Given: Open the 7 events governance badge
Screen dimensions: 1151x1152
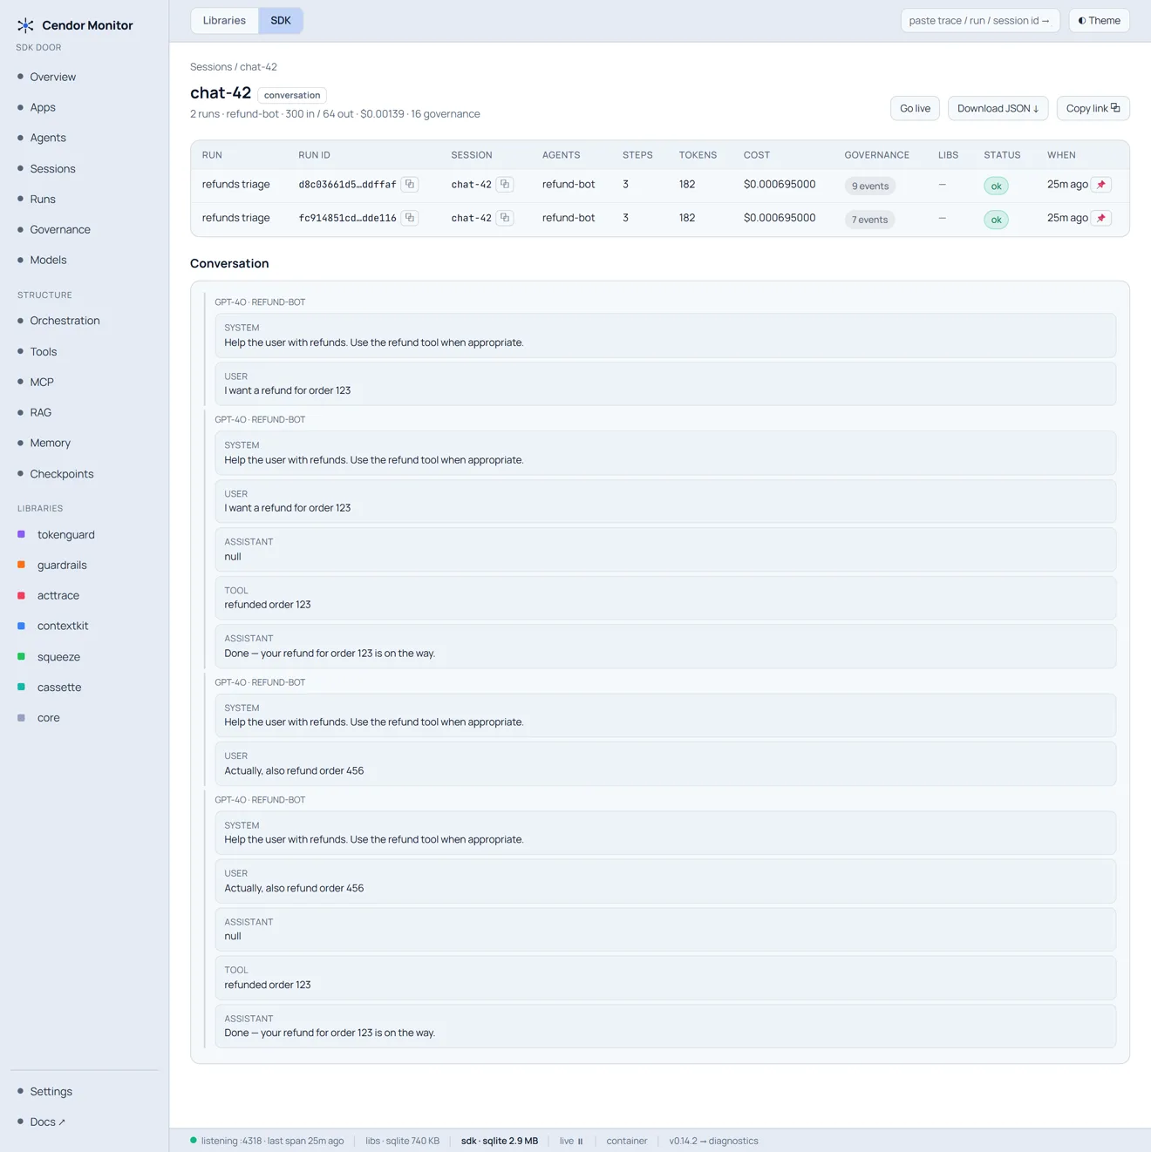Looking at the screenshot, I should (869, 220).
